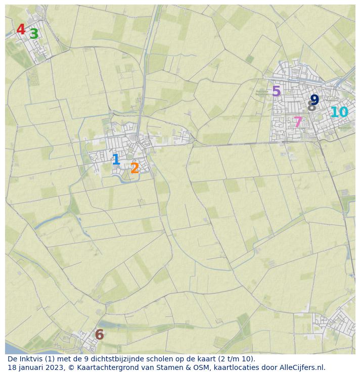Click the blue number 1 marker for De Inktvis
The width and height of the screenshot is (360, 376).
116,160
